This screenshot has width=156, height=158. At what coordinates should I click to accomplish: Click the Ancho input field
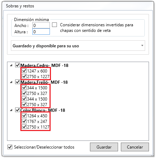pos(41,25)
